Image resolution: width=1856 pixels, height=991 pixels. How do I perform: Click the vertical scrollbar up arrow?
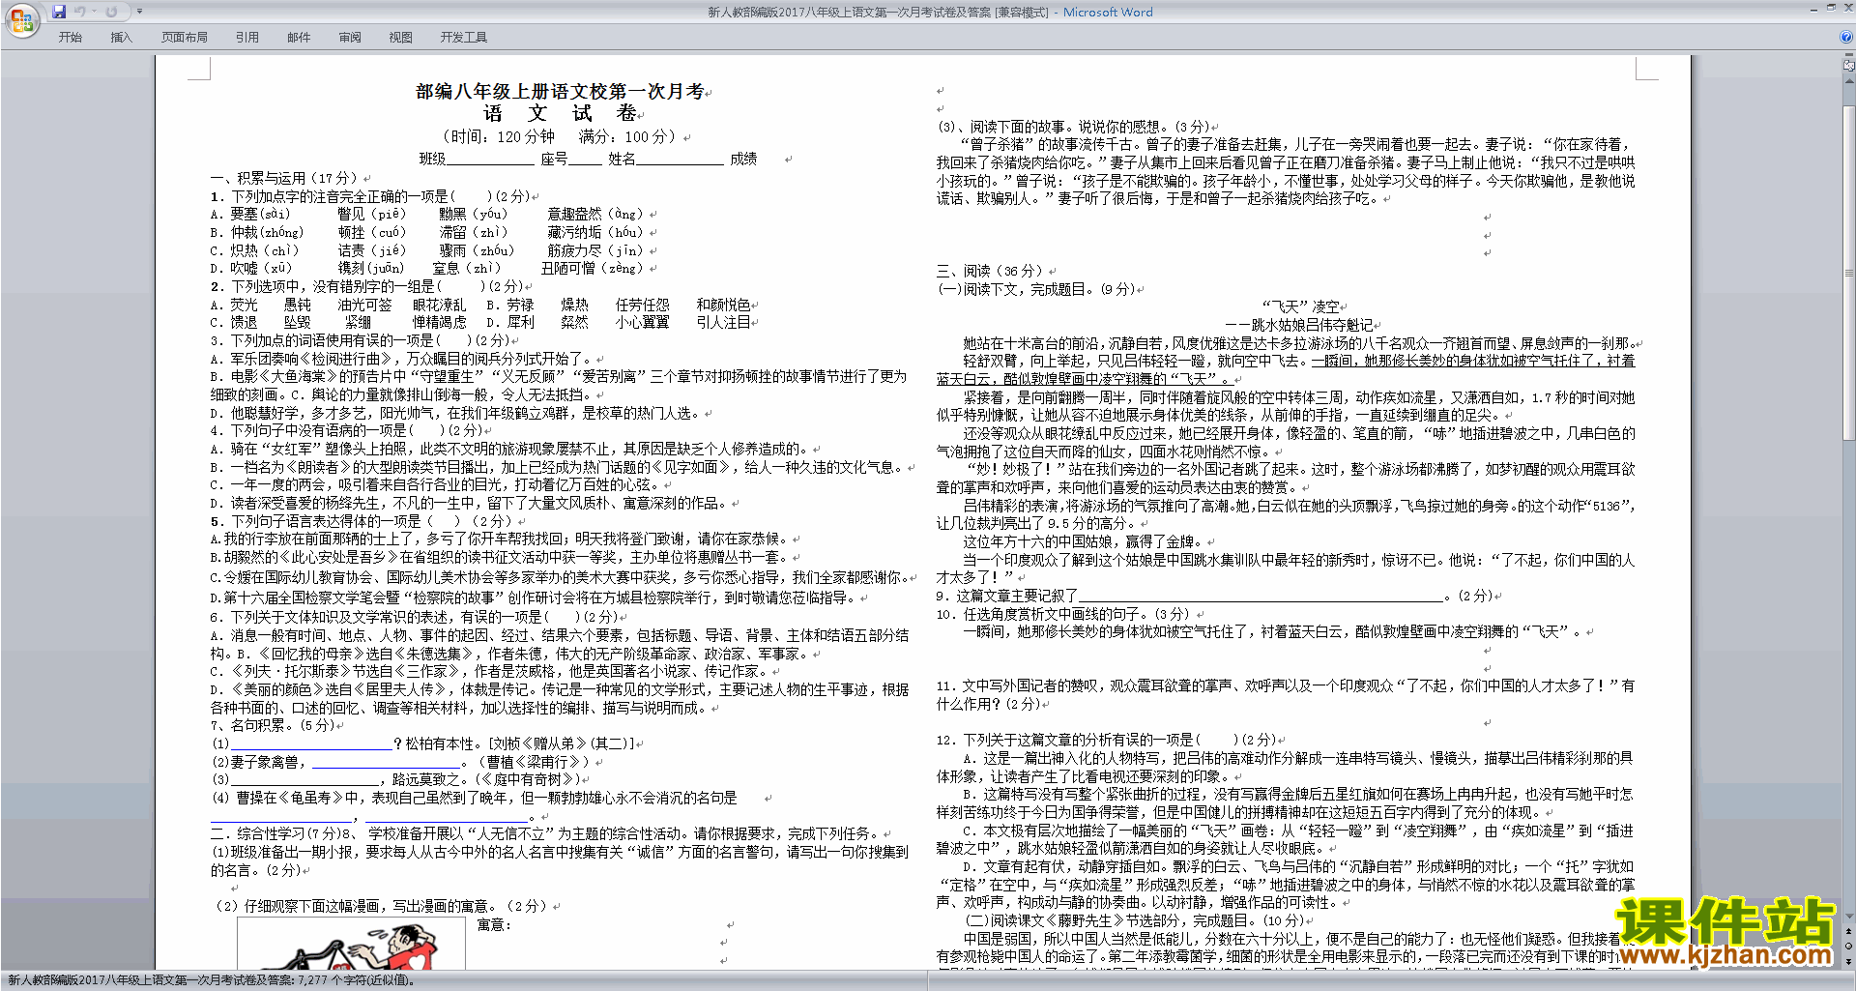[x=1849, y=79]
